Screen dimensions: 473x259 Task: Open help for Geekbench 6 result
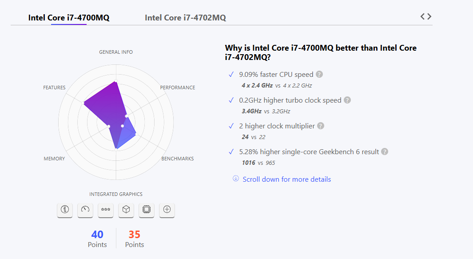[x=385, y=152]
